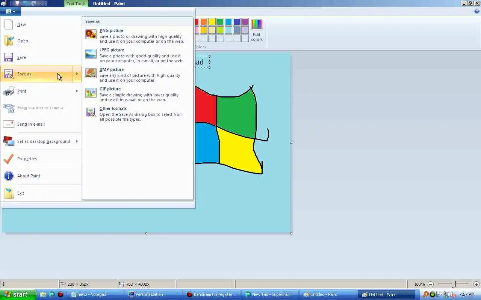Choose Exit from the file menu
This screenshot has height=300, width=481.
(x=41, y=193)
